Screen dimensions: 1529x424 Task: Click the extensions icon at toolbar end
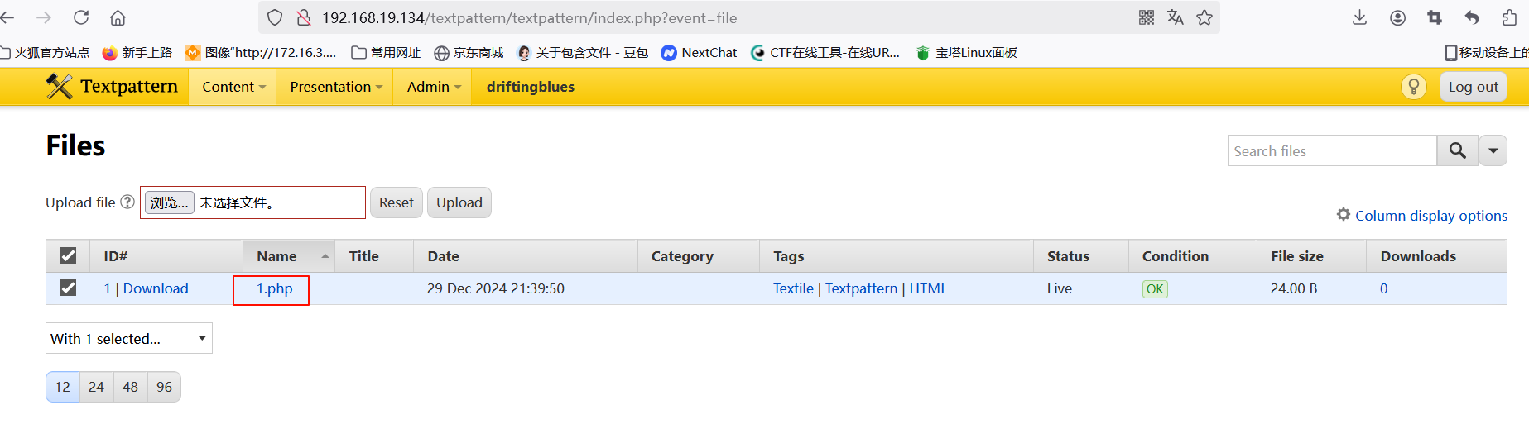(x=1509, y=17)
